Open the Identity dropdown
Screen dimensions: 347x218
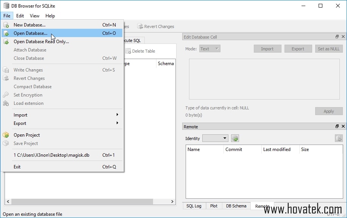215,138
